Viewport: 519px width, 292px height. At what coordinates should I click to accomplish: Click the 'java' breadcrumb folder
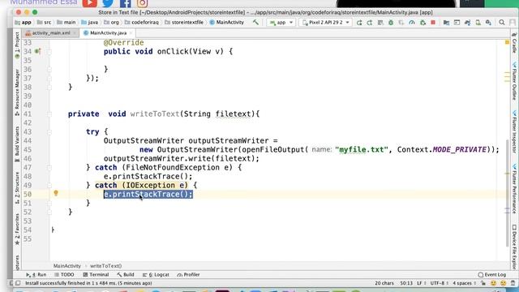point(90,22)
